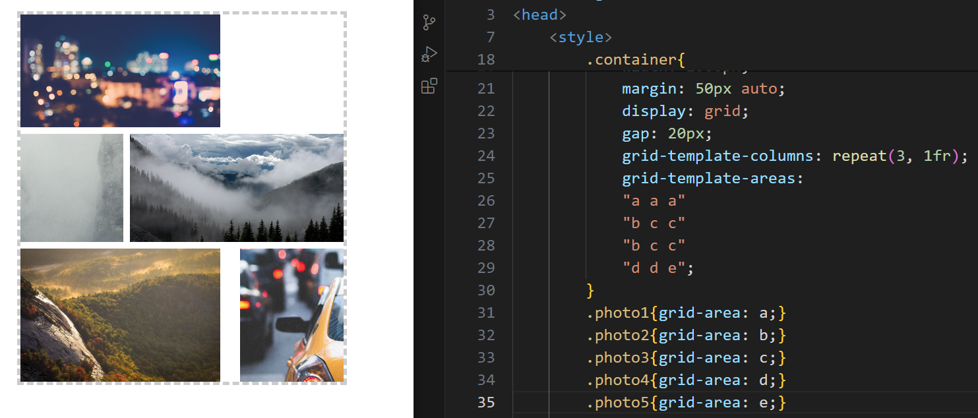Click the .photo1 grid-area rule
978x418 pixels.
point(686,313)
